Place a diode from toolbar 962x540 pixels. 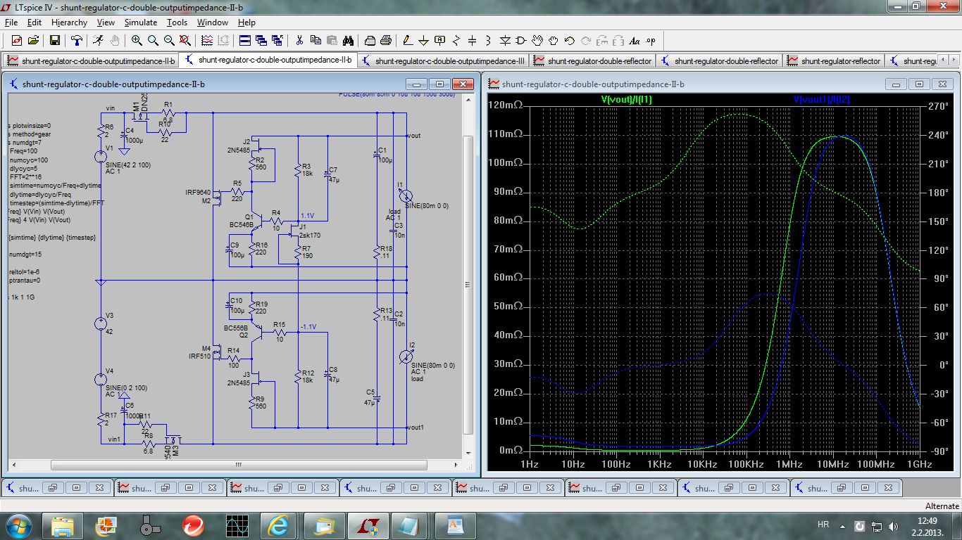pos(505,40)
